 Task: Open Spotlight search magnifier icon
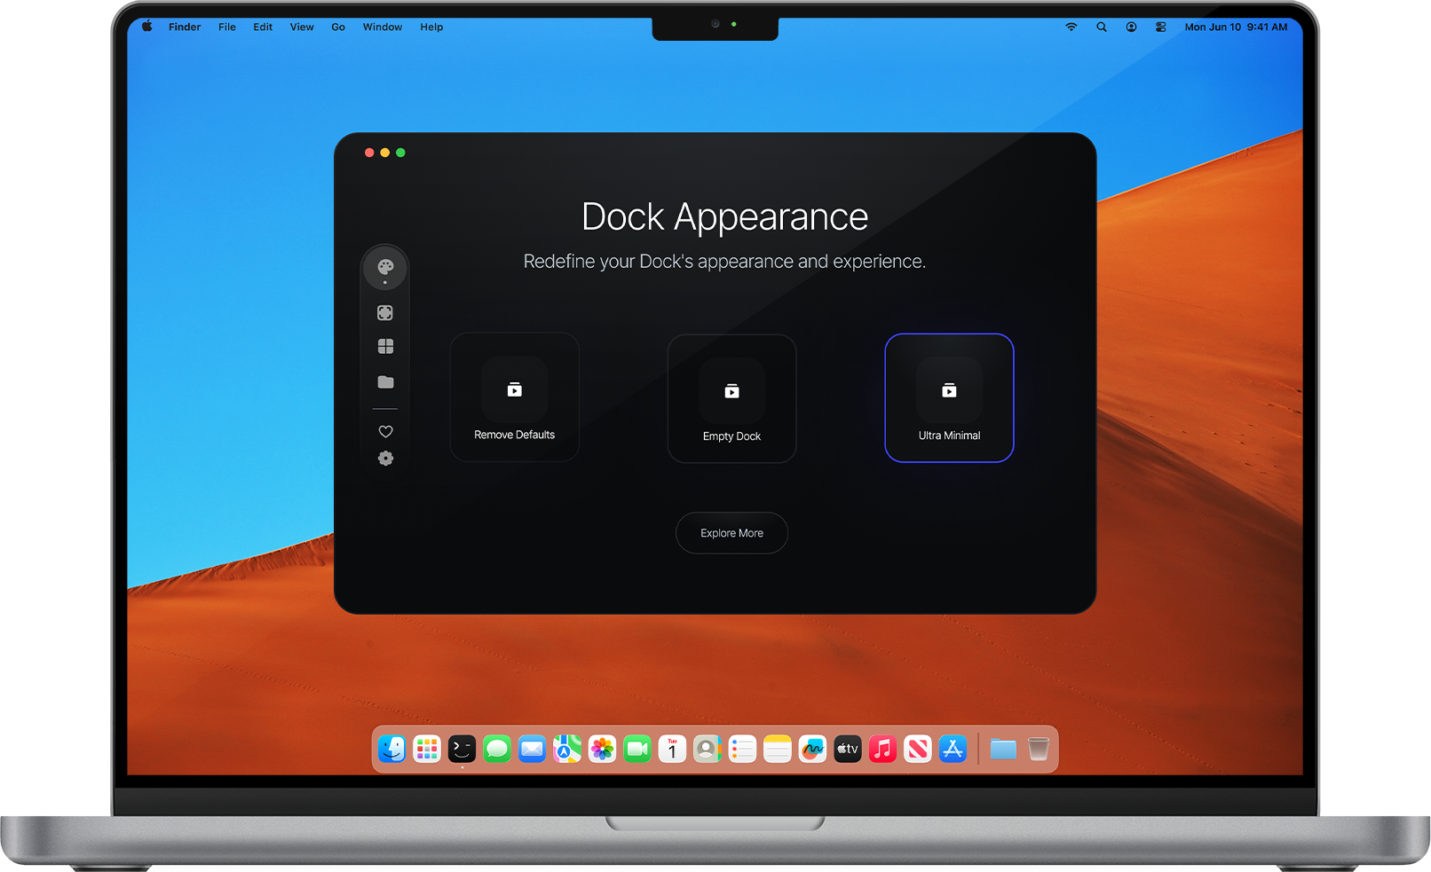[1102, 27]
